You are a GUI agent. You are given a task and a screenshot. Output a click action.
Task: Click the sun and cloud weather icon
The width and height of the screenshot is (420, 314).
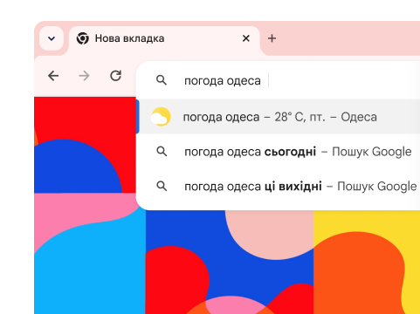pos(161,117)
